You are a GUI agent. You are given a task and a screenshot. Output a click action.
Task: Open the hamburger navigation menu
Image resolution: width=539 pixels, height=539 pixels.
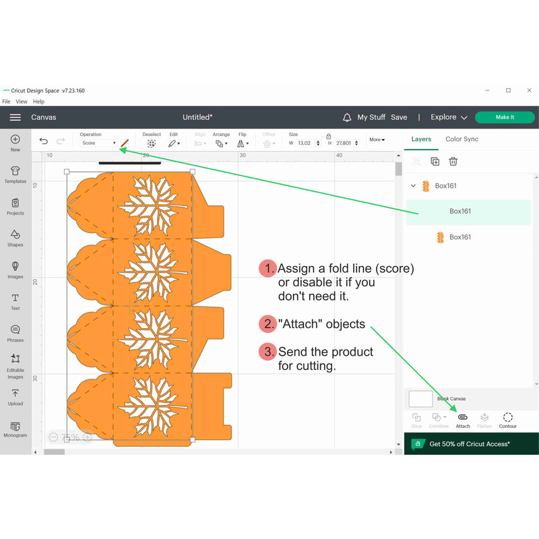click(15, 117)
